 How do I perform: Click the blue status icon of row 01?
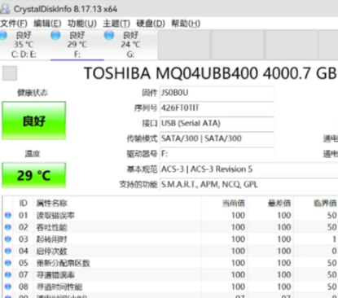(8, 215)
